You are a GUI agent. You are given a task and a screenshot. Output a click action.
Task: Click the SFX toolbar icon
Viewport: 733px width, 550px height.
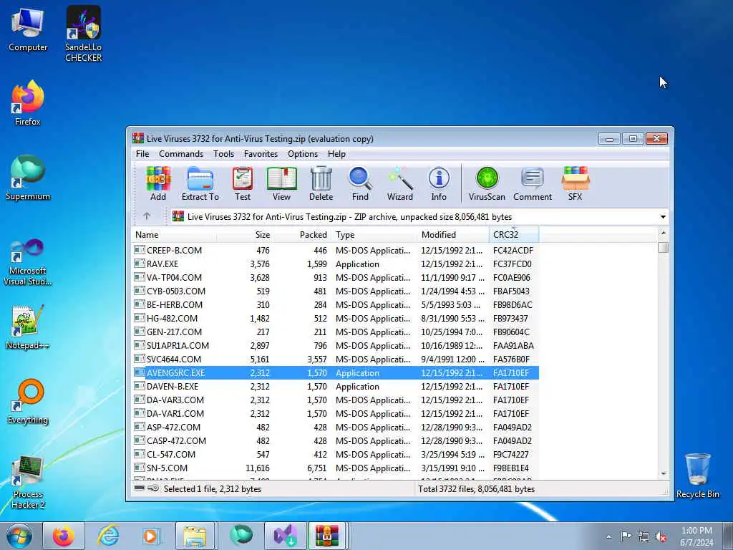coord(576,184)
